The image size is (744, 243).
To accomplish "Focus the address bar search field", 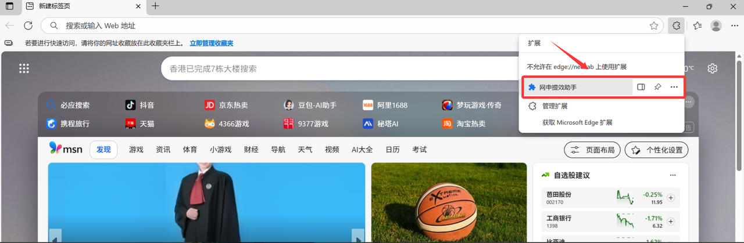I will [x=353, y=26].
